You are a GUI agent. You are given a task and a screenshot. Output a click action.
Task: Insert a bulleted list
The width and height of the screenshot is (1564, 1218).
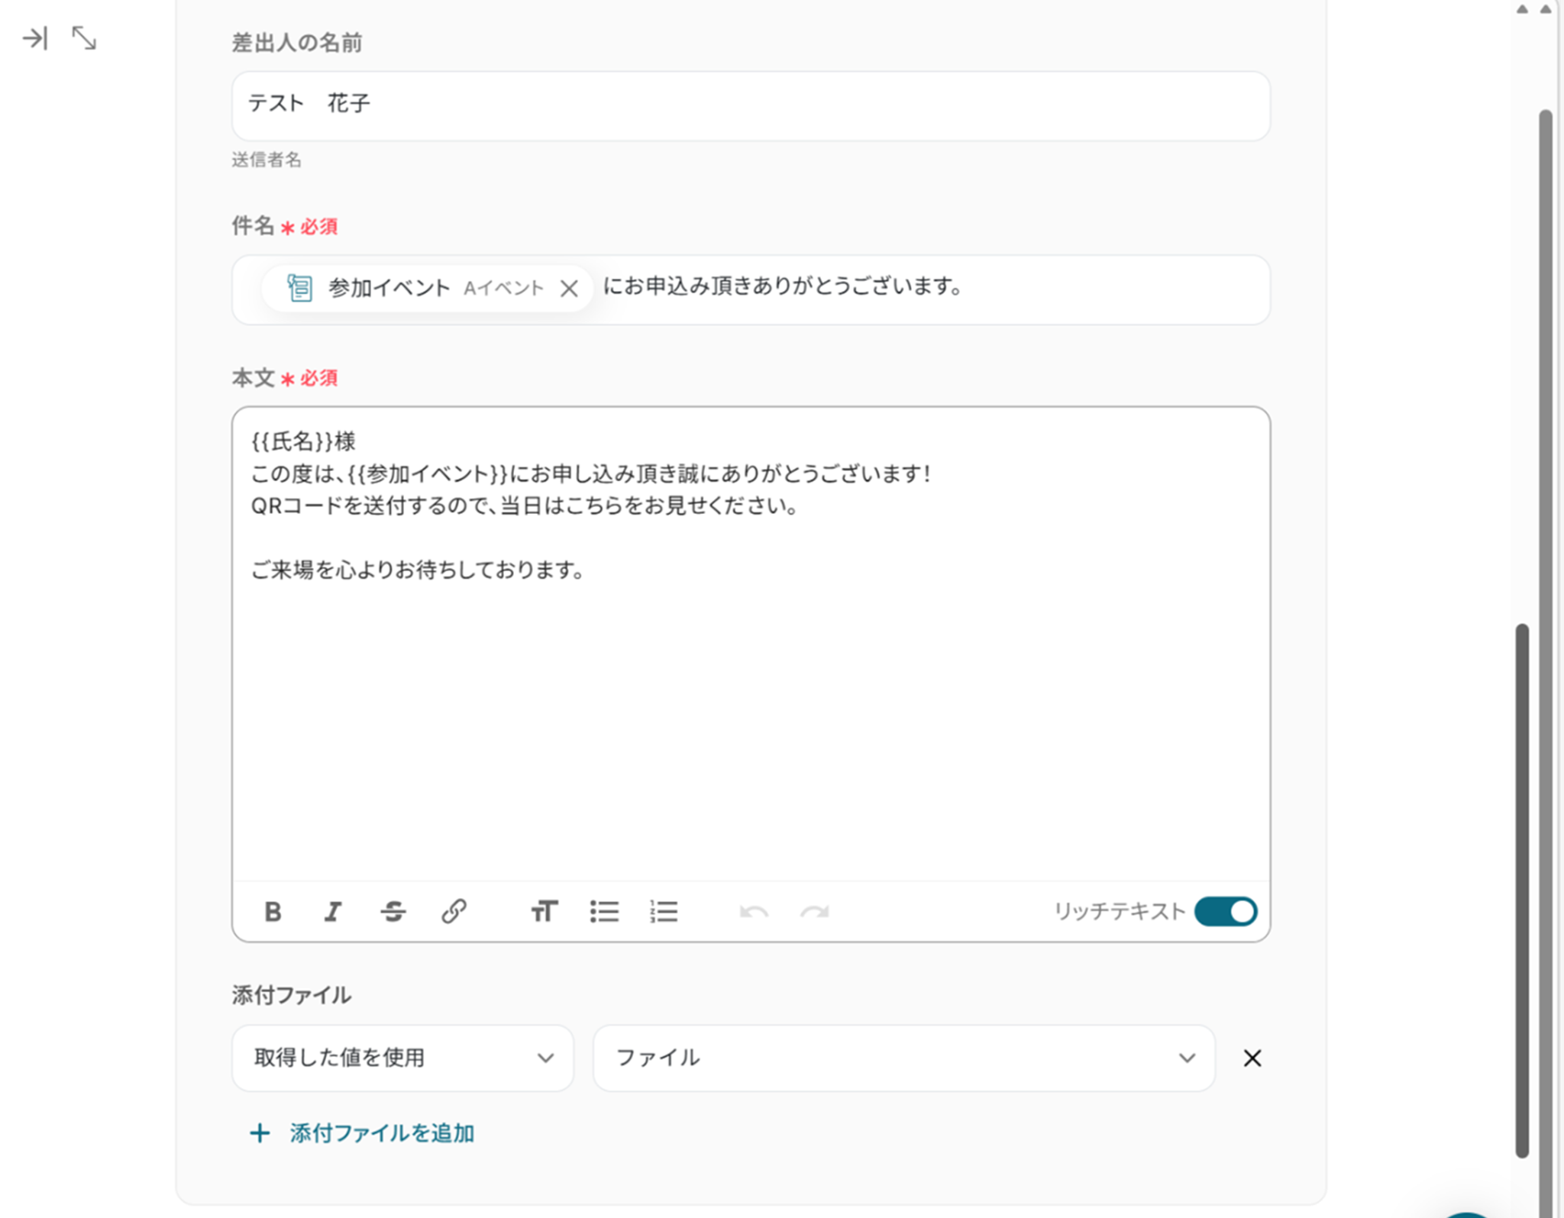click(604, 911)
